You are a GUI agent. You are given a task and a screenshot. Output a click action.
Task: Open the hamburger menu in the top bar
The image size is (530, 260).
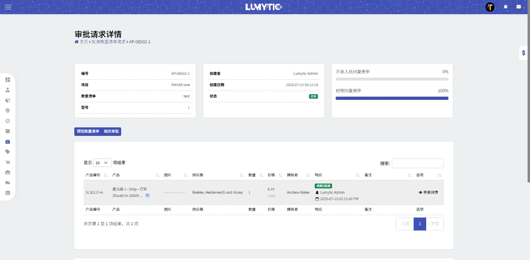(8, 7)
